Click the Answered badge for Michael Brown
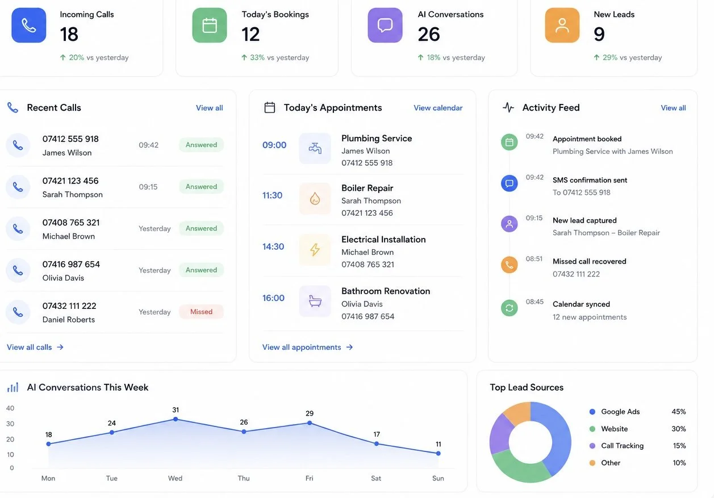Viewport: 714px width, 498px height. (201, 228)
